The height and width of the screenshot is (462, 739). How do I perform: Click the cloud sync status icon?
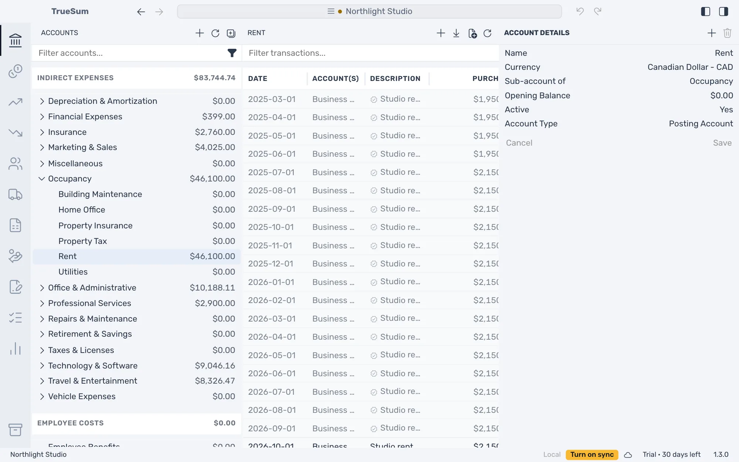click(x=628, y=455)
